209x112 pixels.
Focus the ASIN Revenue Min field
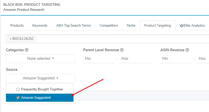coord(176,59)
